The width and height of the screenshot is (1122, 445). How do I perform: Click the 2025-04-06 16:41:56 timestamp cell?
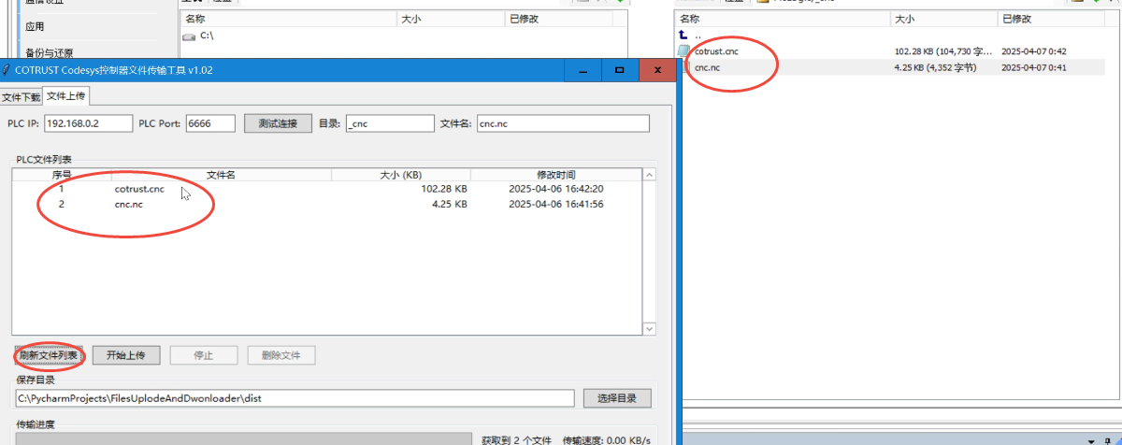(555, 204)
